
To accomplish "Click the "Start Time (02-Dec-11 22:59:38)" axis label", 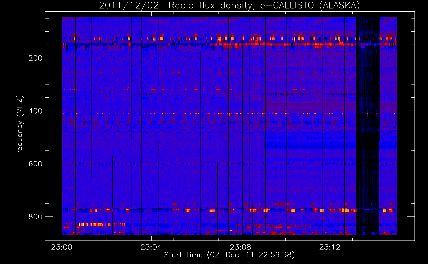I will (x=229, y=255).
